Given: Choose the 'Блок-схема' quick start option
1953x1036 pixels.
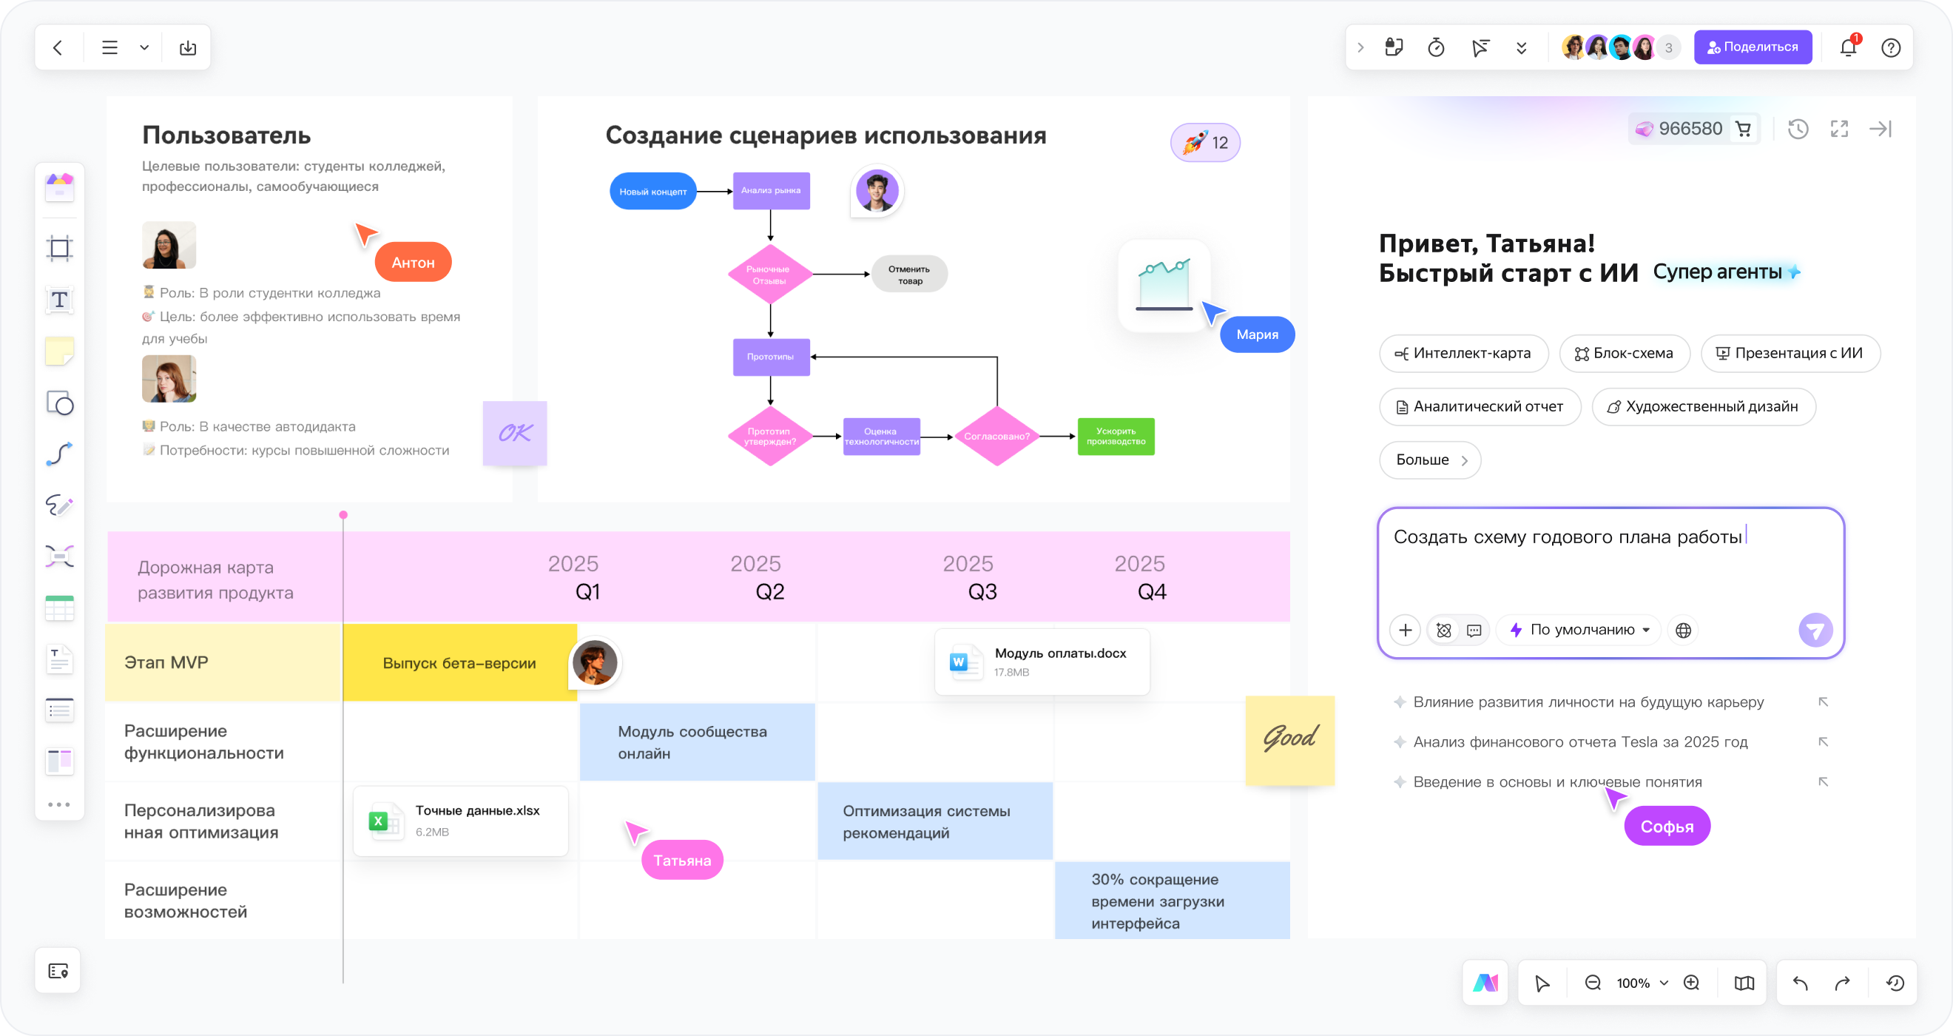Looking at the screenshot, I should click(1624, 354).
